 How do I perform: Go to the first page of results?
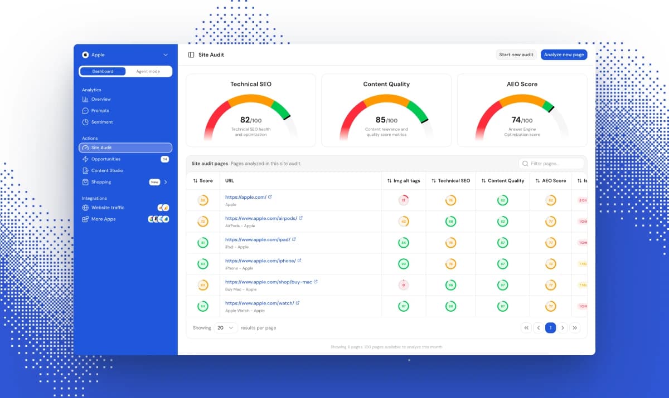526,328
